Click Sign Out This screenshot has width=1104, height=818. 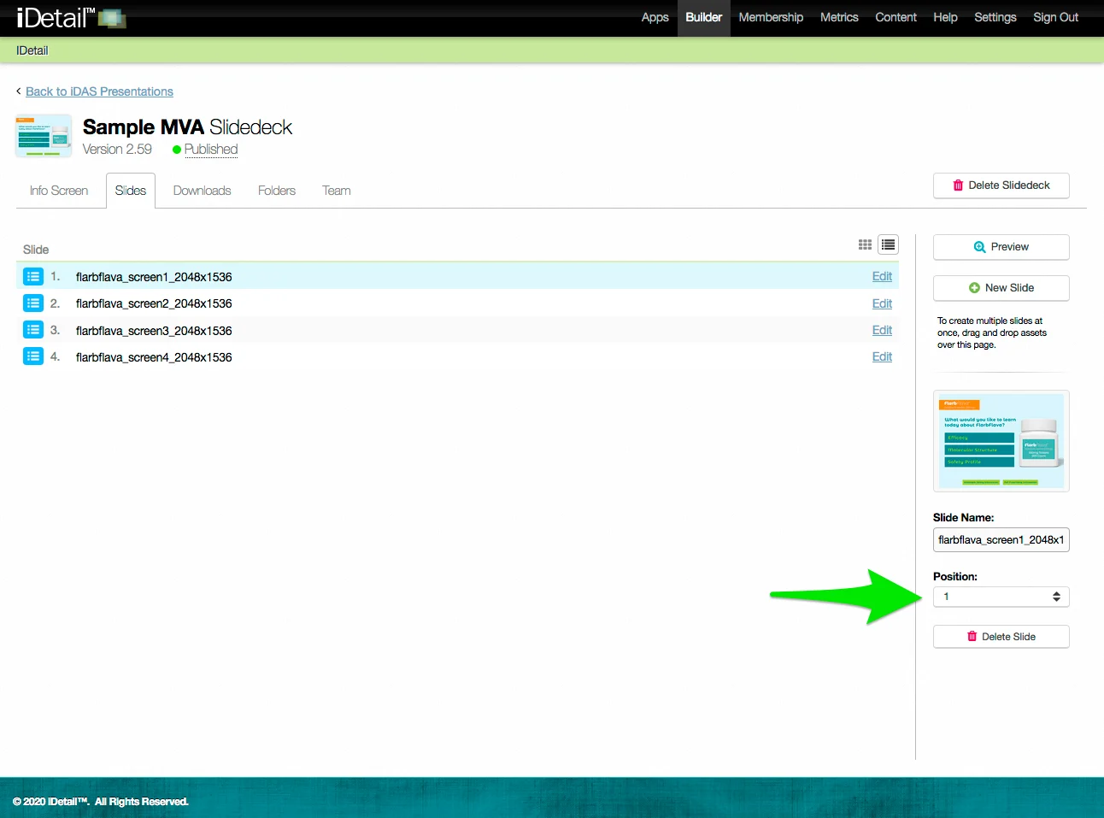click(1056, 17)
